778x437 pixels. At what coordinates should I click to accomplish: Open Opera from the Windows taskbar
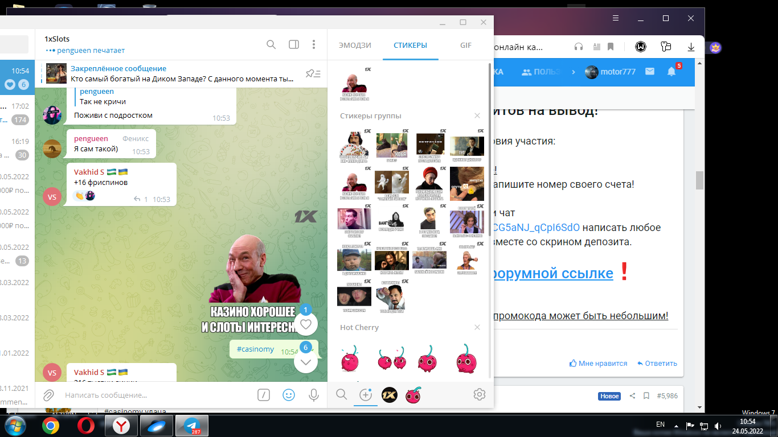coord(86,426)
